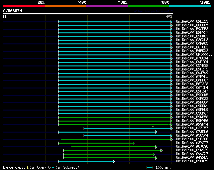The image size is (214, 170).
Task: Open hit UniRef100_B9HVX7
Action: point(192,33)
